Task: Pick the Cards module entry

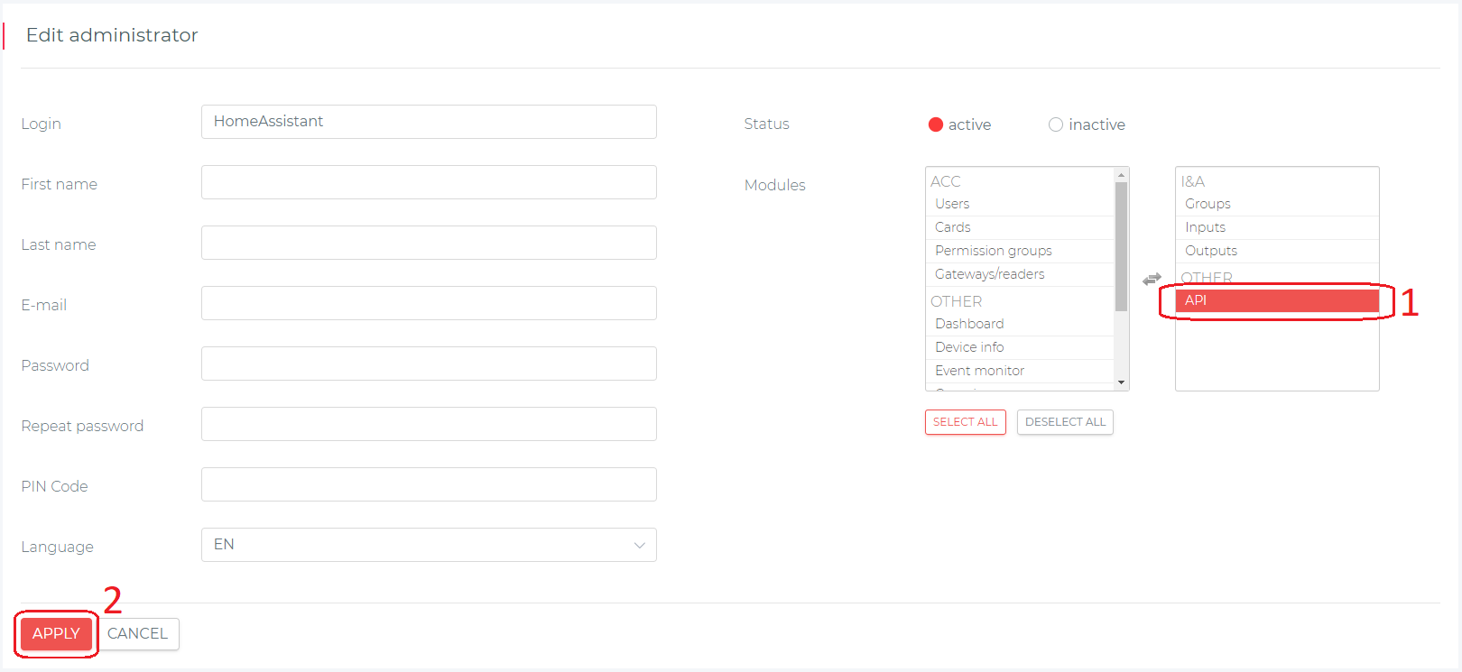Action: [x=953, y=227]
